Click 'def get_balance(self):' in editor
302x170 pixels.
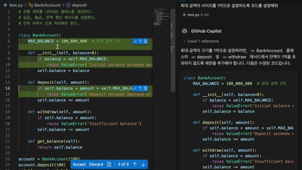[54, 141]
